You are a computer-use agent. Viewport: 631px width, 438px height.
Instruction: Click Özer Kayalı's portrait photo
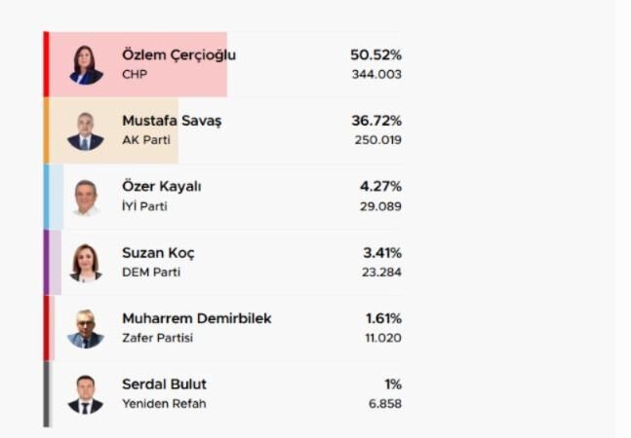tap(86, 198)
